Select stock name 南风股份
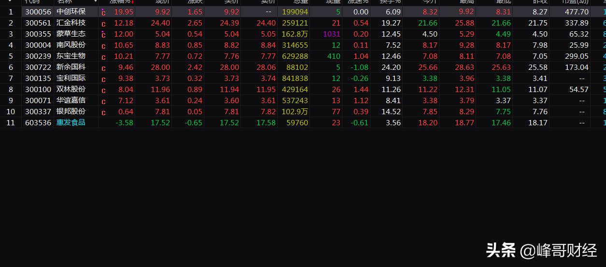Viewport: 606px width, 267px height. click(71, 45)
